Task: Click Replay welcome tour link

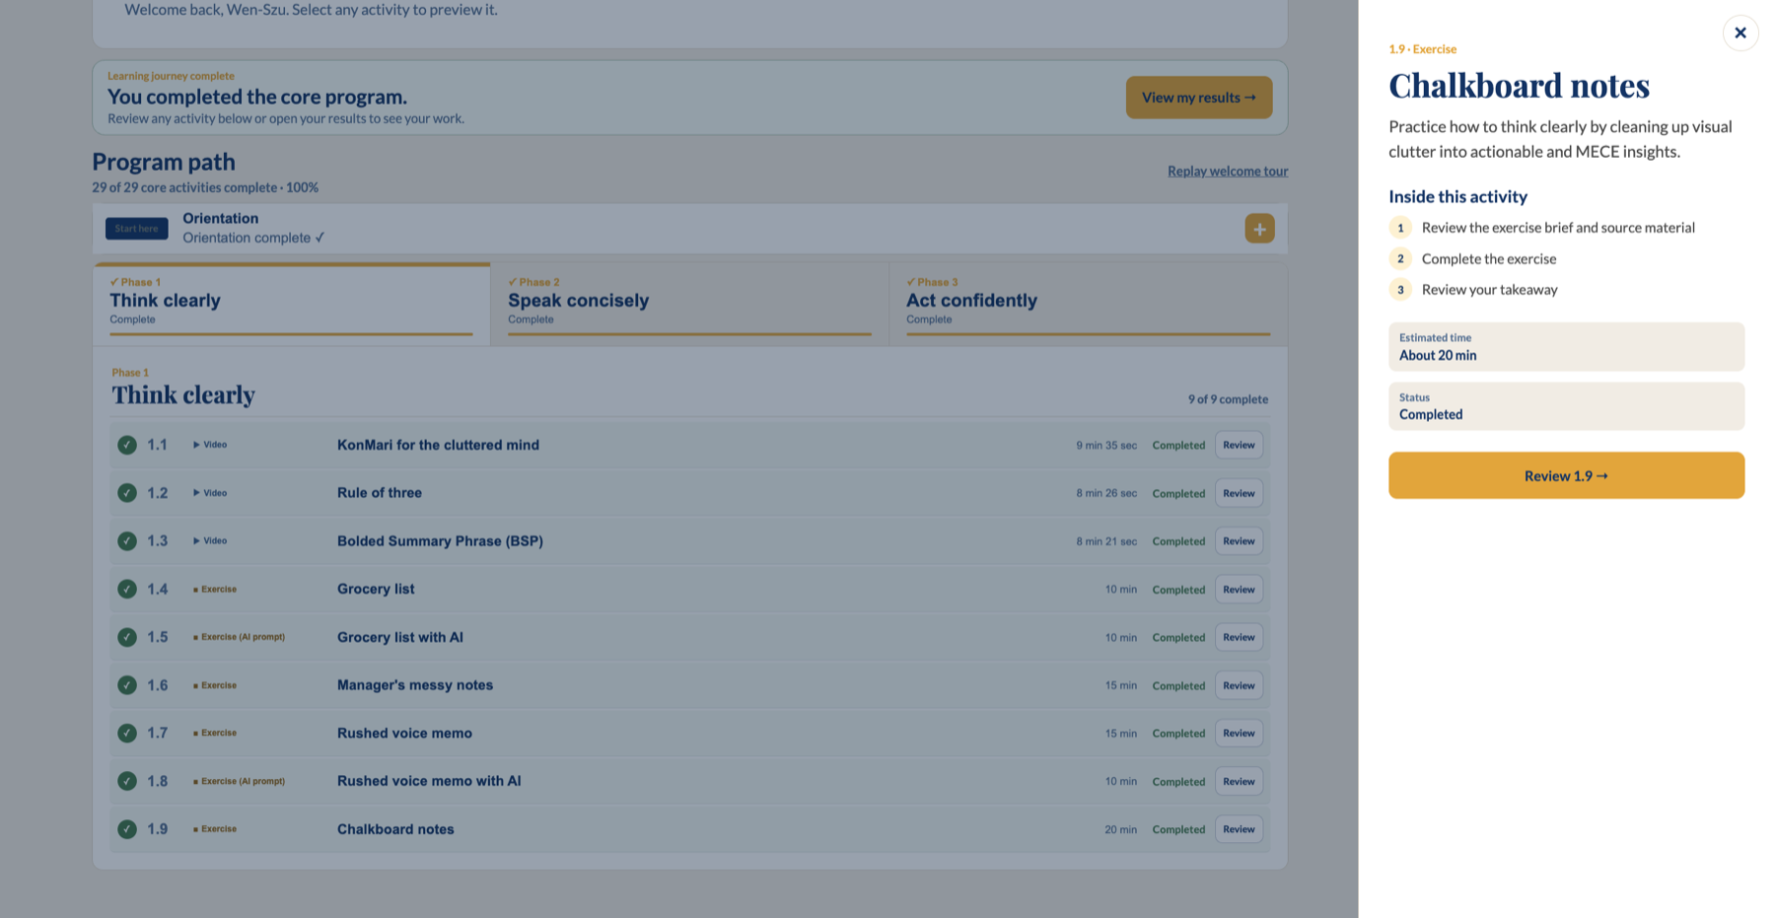Action: coord(1228,171)
